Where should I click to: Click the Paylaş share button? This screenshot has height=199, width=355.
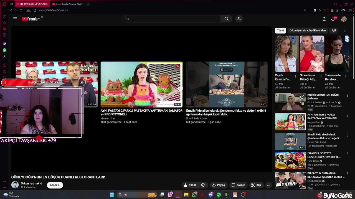tap(218, 185)
